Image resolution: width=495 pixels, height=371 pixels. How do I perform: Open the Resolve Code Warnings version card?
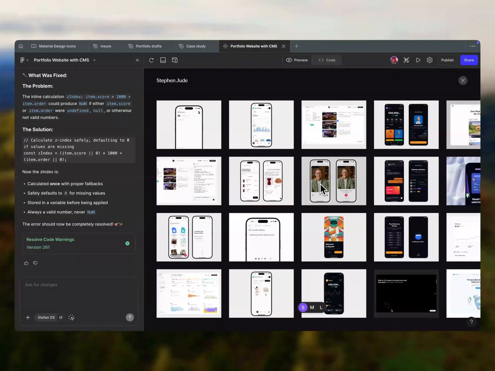click(x=79, y=243)
